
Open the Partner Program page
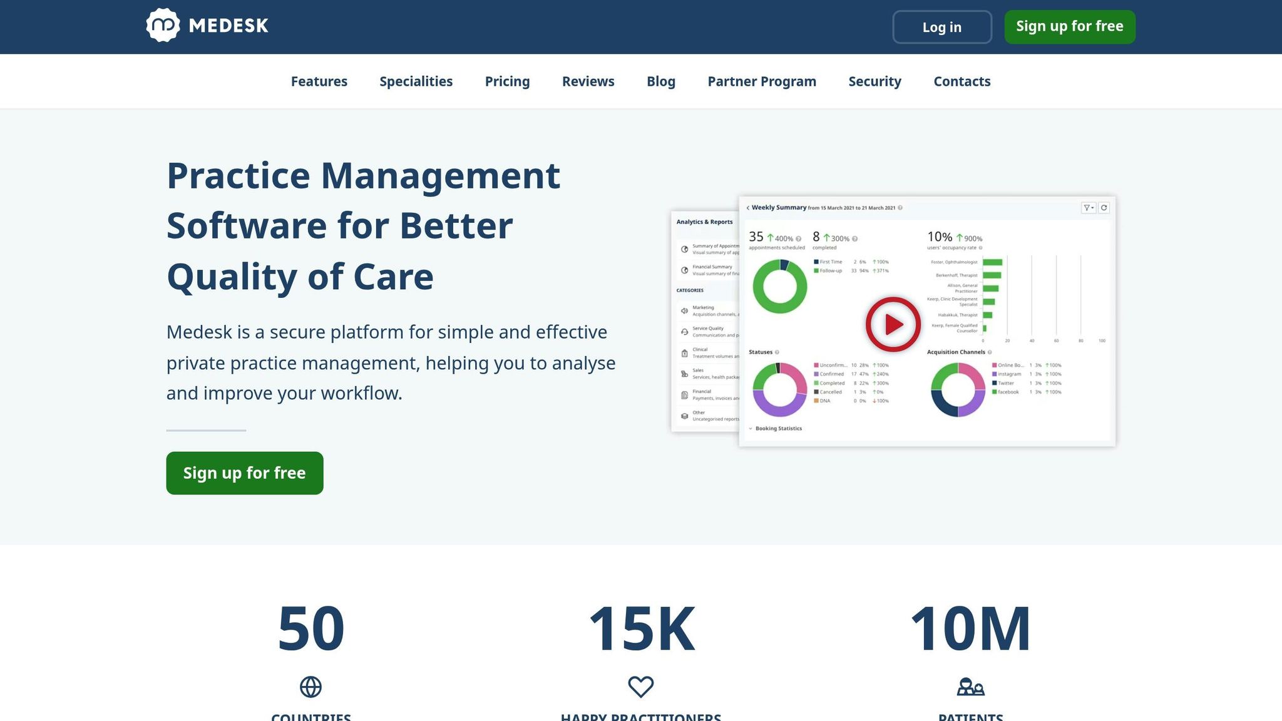[x=761, y=81]
